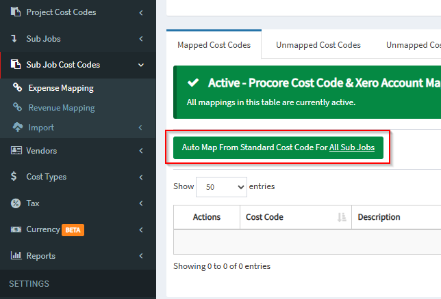
Task: Switch to Unmapped Cost Codes tab
Action: click(x=318, y=45)
